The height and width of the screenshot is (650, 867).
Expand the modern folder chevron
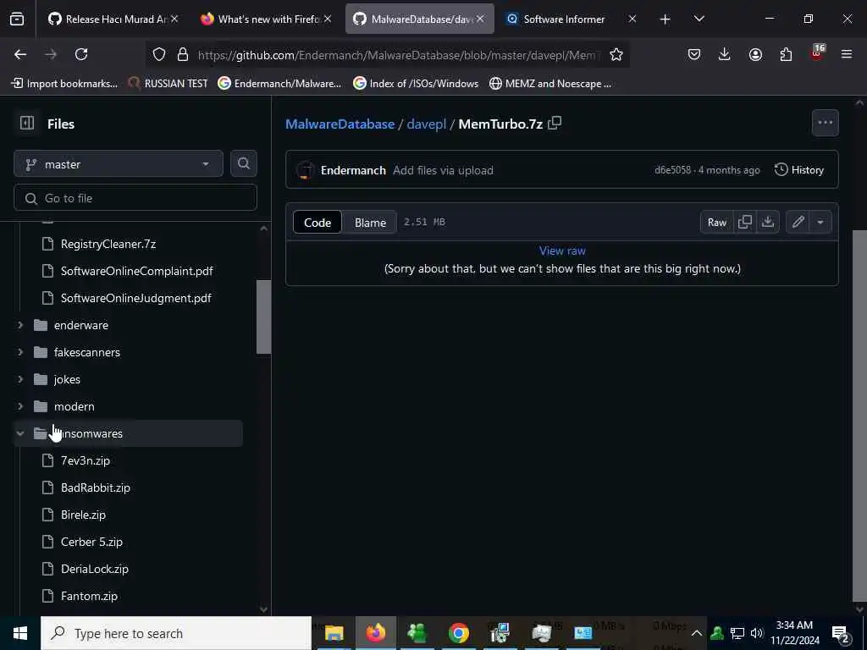(20, 406)
